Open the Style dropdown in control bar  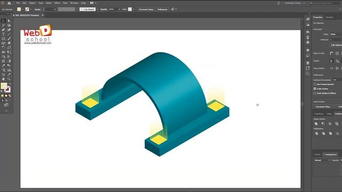[133, 10]
